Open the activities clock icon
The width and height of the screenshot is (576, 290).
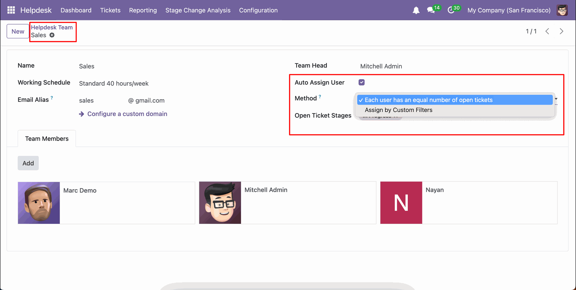[451, 10]
